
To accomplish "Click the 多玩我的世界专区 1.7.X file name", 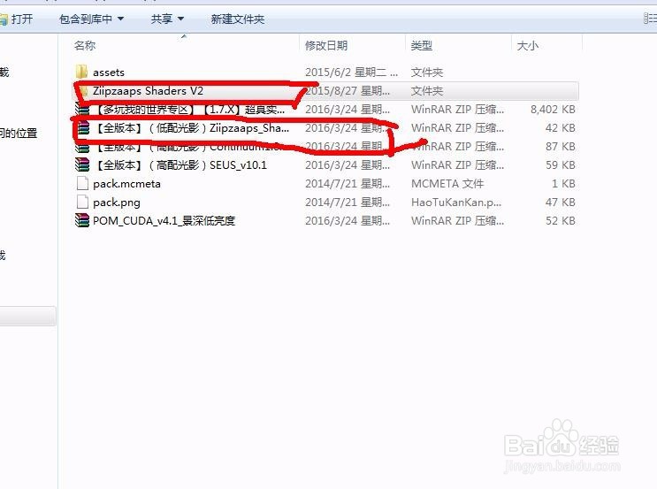I will (191, 110).
